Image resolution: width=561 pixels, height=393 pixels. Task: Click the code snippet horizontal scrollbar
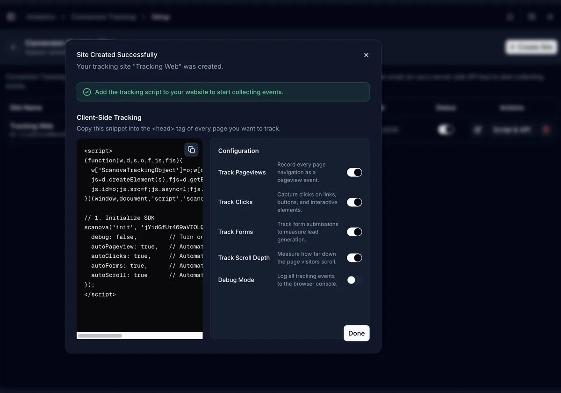click(100, 336)
